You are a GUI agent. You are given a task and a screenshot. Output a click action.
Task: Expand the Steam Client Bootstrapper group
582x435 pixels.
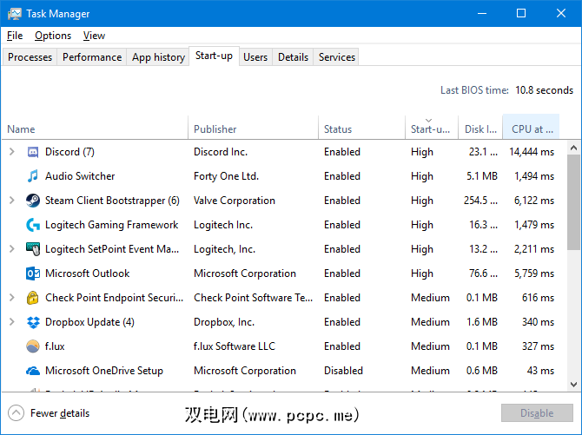(12, 201)
